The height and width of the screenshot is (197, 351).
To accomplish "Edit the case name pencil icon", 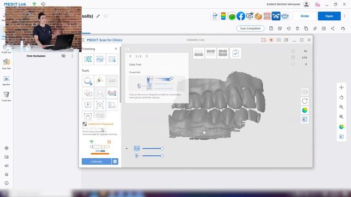I will pyautogui.click(x=98, y=16).
